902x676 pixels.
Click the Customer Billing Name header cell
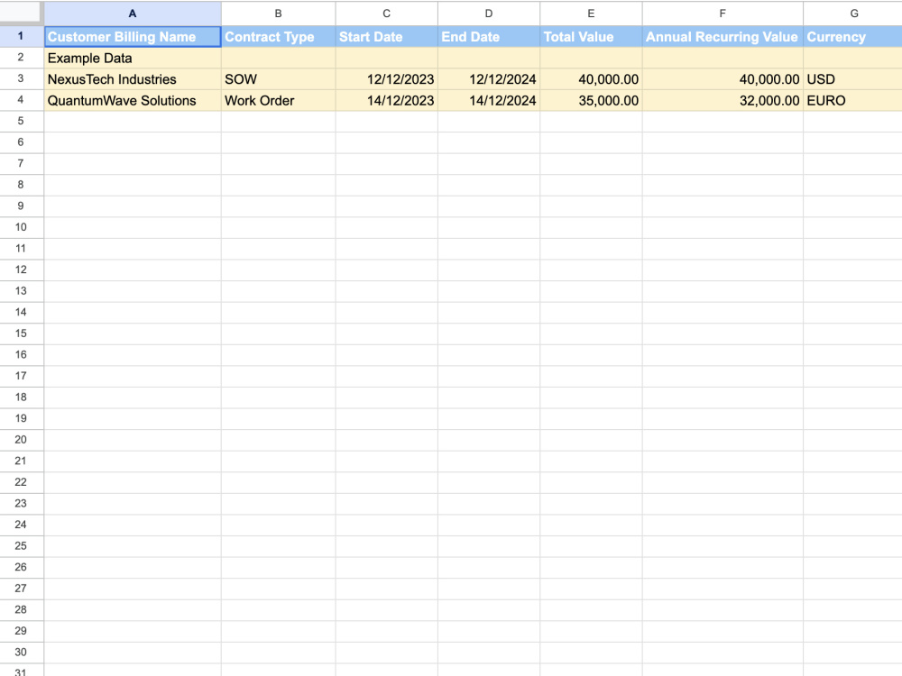point(132,36)
